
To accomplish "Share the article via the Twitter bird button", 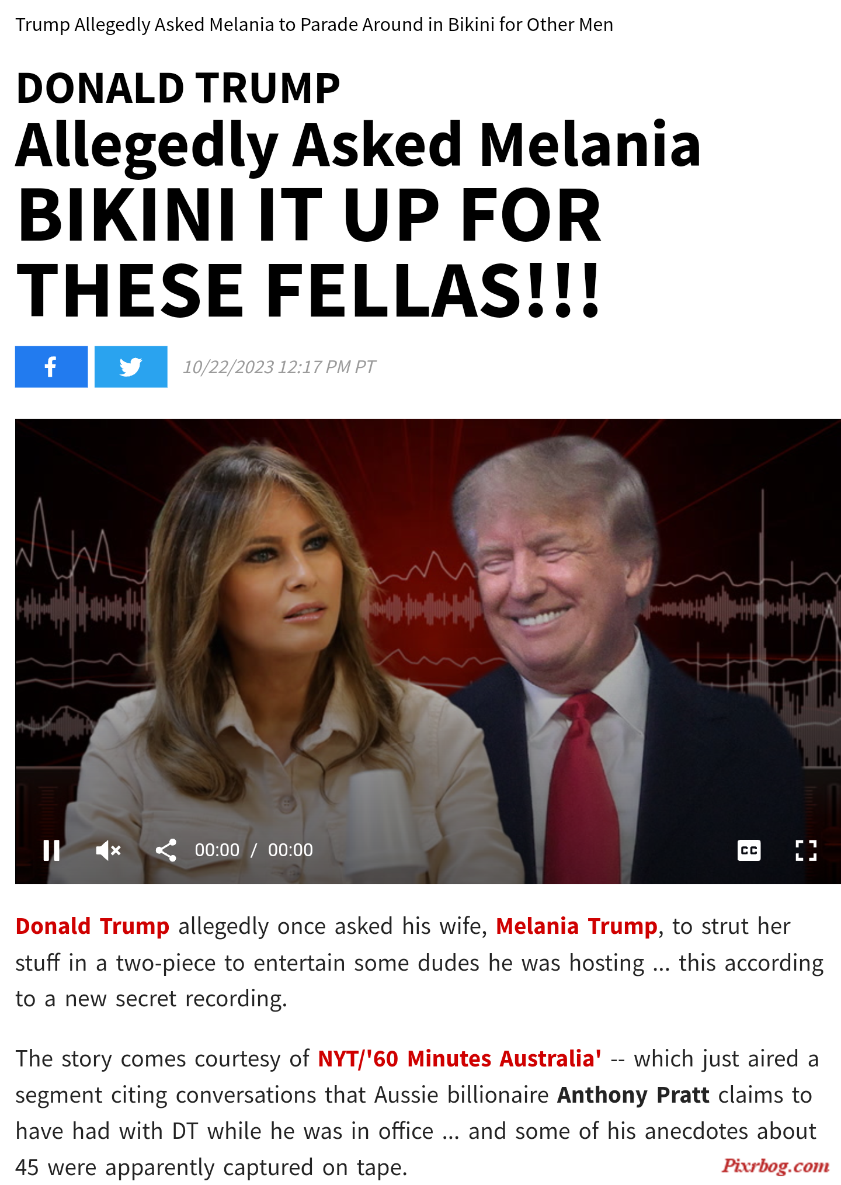I will coord(131,367).
